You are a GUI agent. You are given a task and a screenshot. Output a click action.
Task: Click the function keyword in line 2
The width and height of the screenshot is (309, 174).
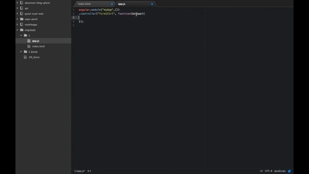point(124,14)
